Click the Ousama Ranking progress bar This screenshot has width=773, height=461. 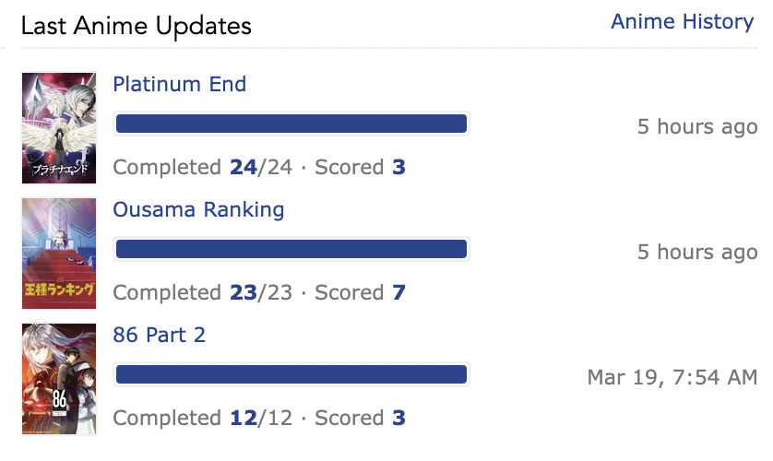tap(291, 249)
